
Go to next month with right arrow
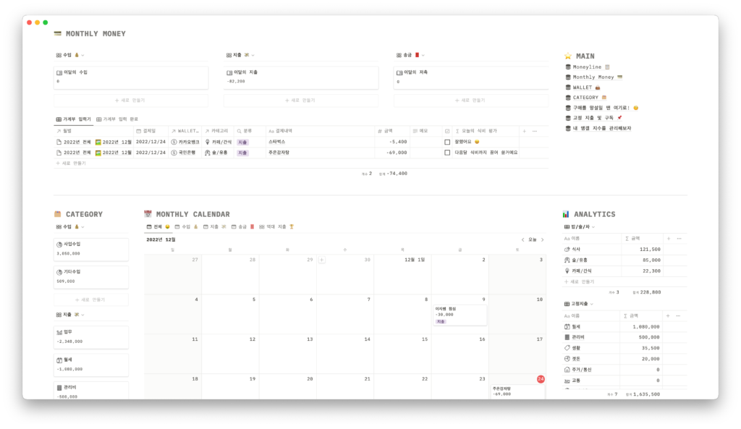(x=543, y=239)
